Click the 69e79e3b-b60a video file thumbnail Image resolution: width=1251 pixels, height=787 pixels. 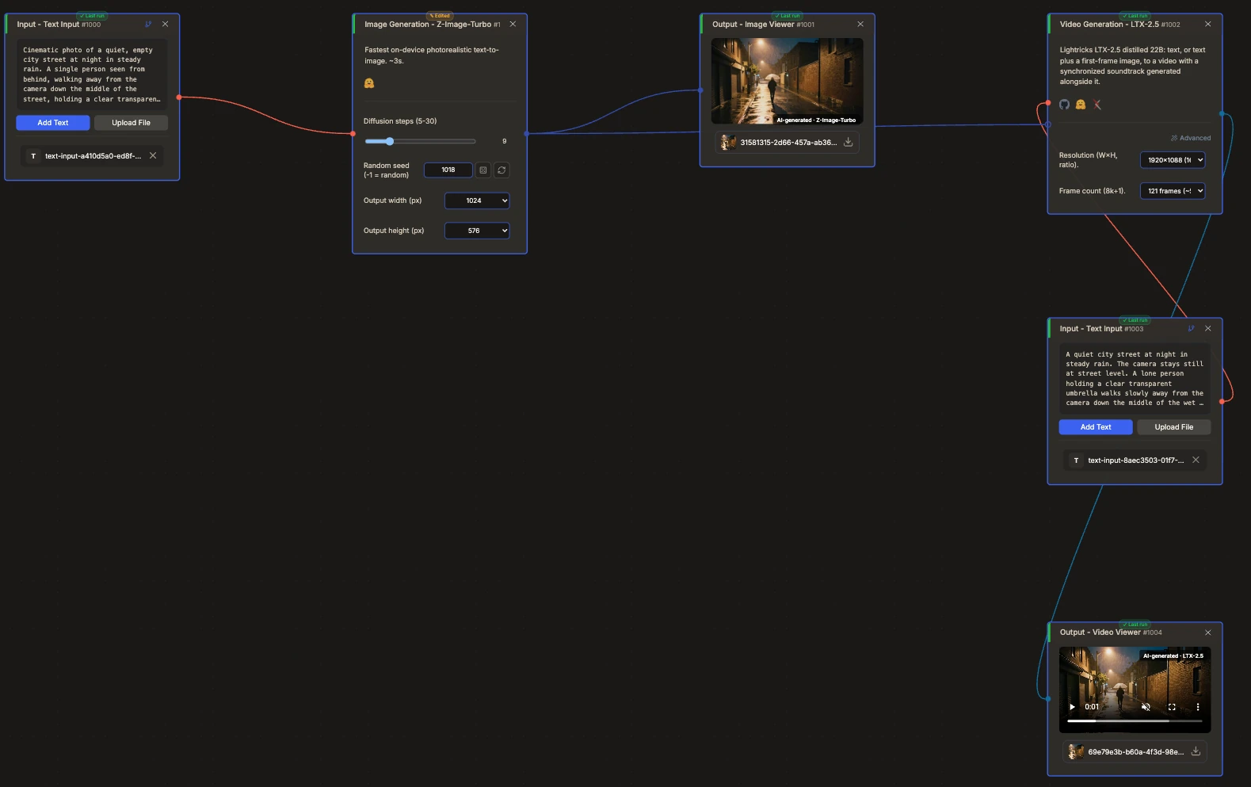[1076, 752]
